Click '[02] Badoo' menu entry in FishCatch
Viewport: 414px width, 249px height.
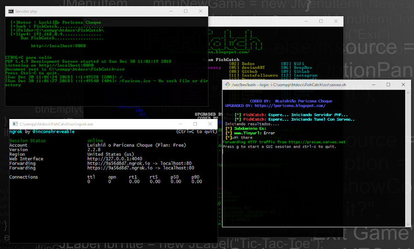coord(241,63)
